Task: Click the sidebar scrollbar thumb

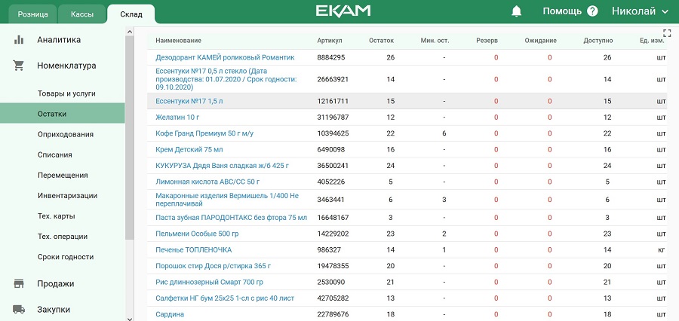Action: coord(130,137)
